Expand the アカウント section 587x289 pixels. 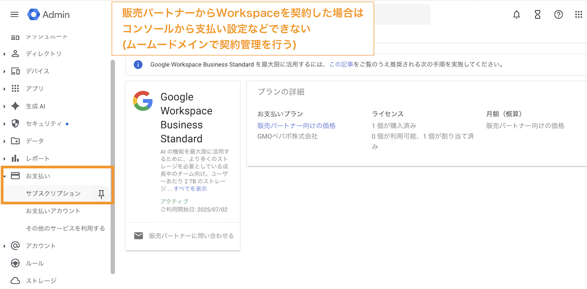click(x=4, y=246)
